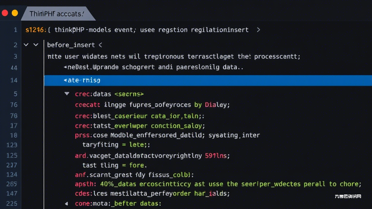Screen dimensions: 372x209
Task: Collapse the first chevron beside before_insert
Action: tap(26, 45)
